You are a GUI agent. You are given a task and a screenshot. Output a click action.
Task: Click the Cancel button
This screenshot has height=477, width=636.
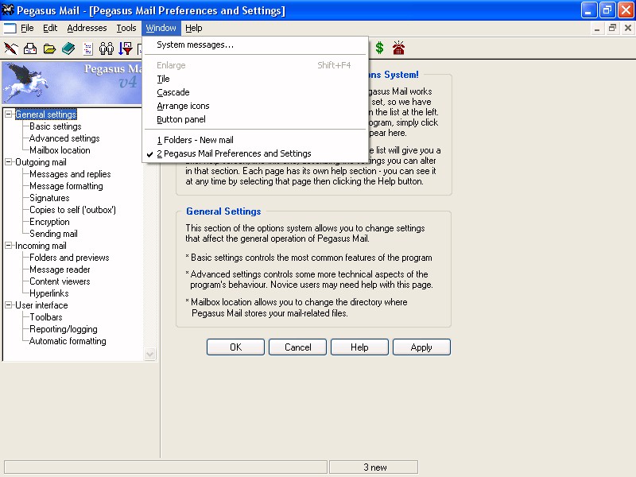point(297,347)
